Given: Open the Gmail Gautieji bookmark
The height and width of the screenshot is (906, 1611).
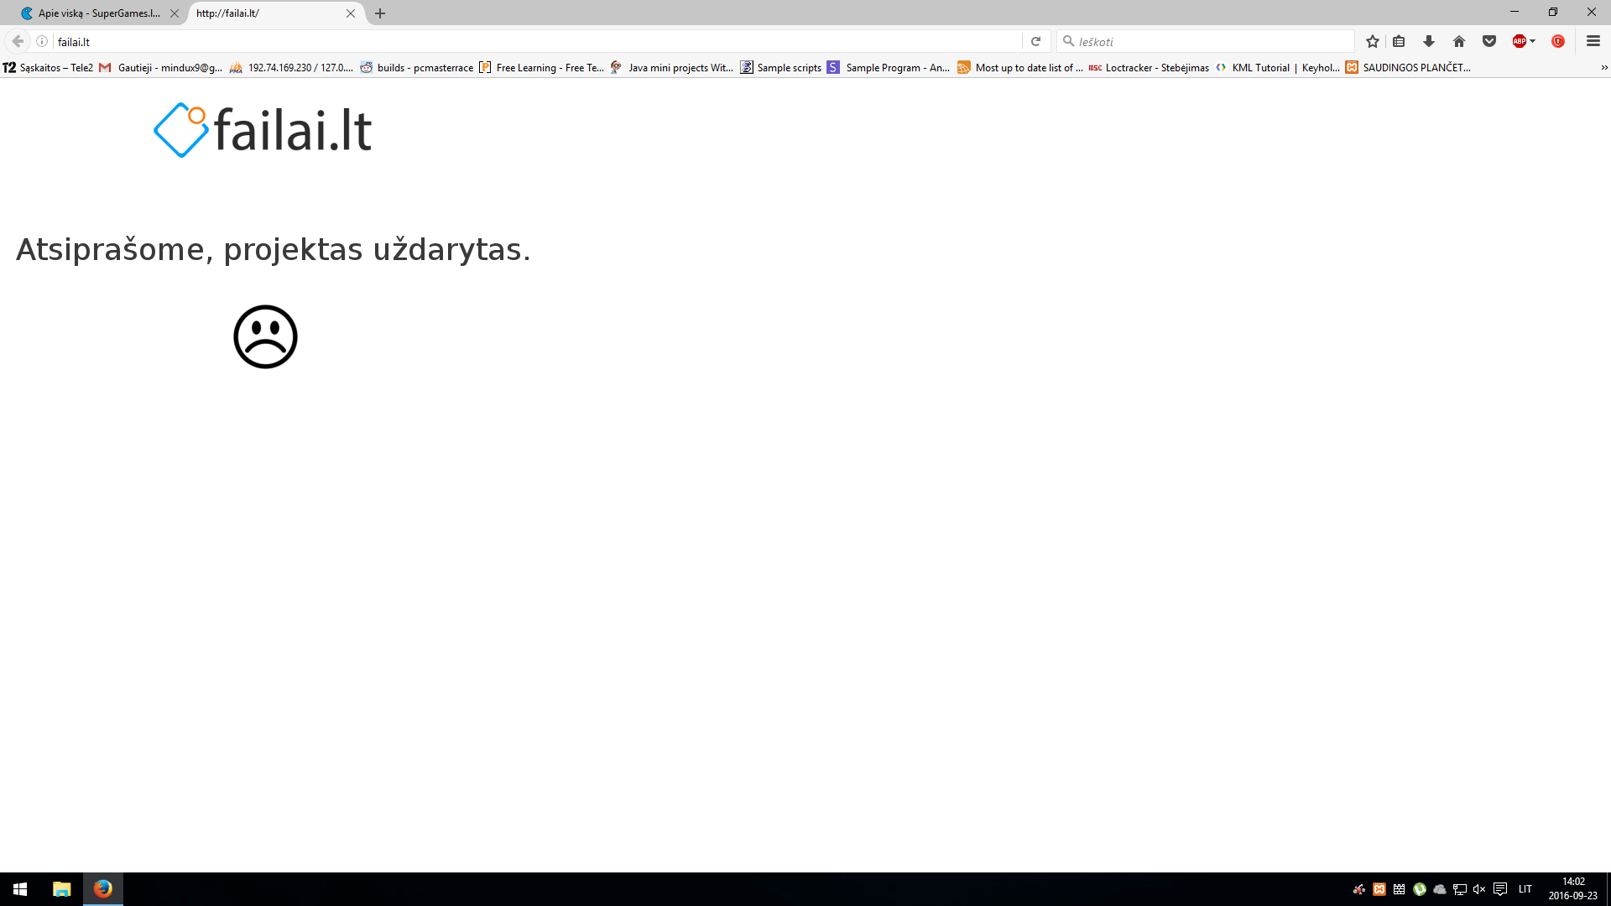Looking at the screenshot, I should pyautogui.click(x=161, y=68).
